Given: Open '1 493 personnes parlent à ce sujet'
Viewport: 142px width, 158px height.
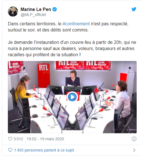Looking at the screenshot, I should tap(44, 150).
